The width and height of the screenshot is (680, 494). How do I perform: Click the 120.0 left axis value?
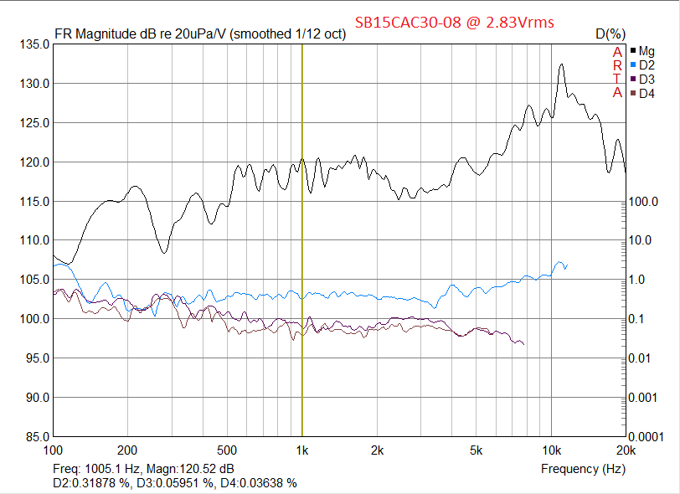pyautogui.click(x=34, y=162)
